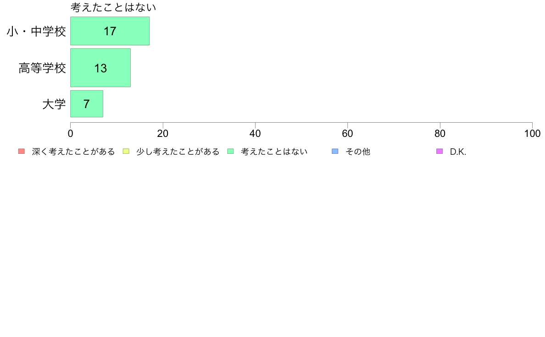Click the 0 tick on the x-axis
The image size is (545, 337).
point(71,134)
